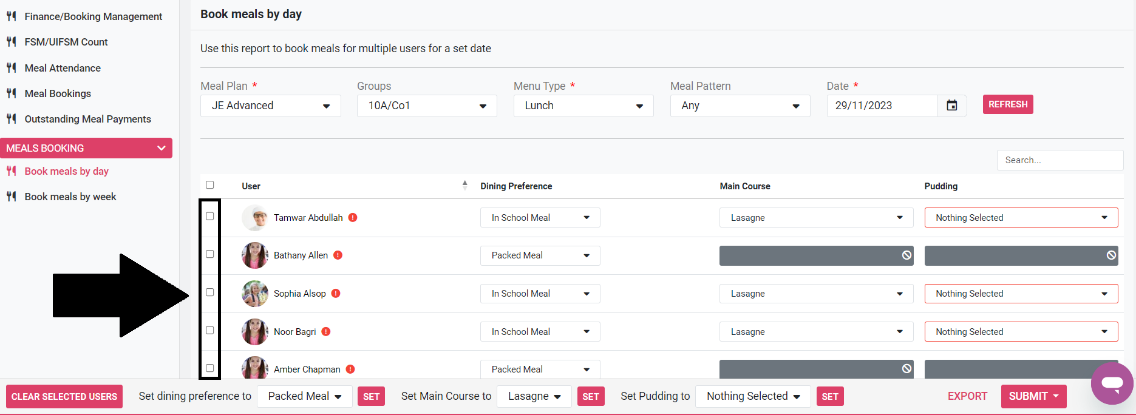The width and height of the screenshot is (1136, 415).
Task: Open the date picker calendar icon
Action: pyautogui.click(x=951, y=106)
